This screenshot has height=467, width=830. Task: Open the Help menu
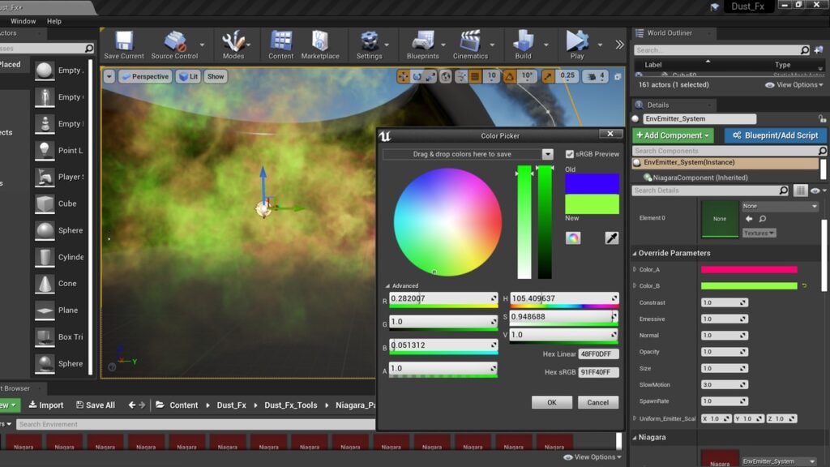tap(54, 21)
